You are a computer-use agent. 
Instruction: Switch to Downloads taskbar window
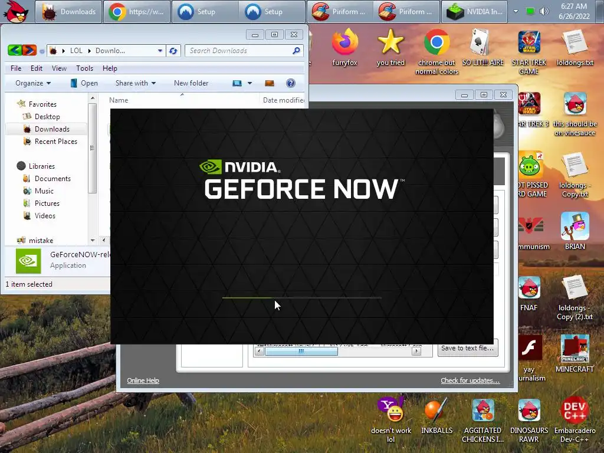tap(69, 12)
